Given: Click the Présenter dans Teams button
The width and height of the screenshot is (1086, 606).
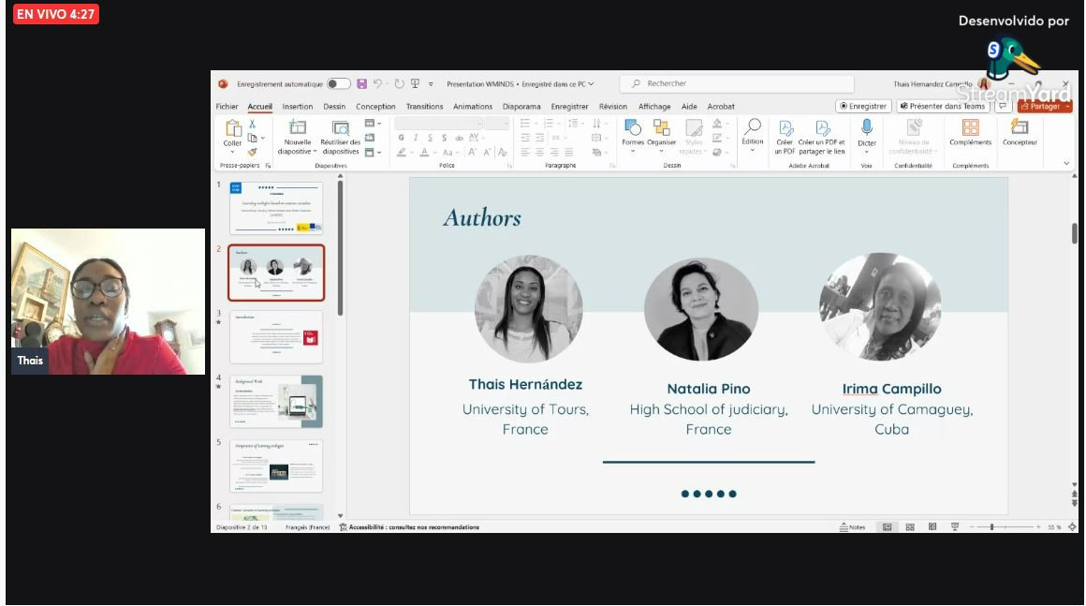Looking at the screenshot, I should tap(941, 107).
